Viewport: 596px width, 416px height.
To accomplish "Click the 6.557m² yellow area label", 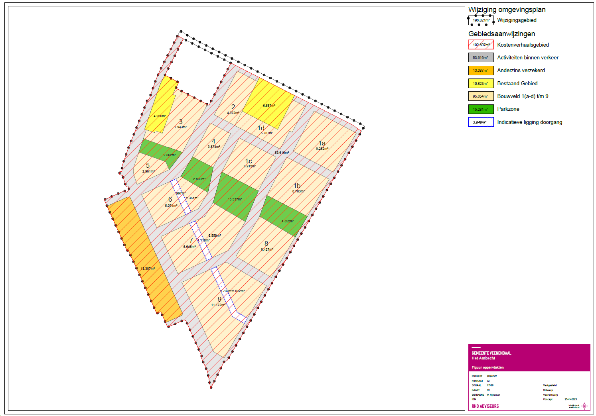I will 269,106.
